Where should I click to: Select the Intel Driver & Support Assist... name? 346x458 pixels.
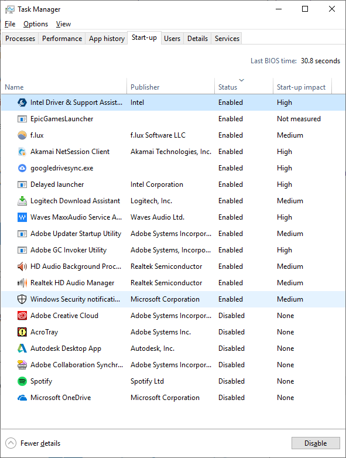[76, 102]
